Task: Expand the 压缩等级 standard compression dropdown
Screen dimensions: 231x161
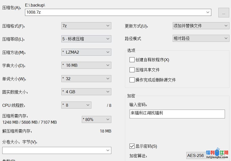Action: coord(86,39)
